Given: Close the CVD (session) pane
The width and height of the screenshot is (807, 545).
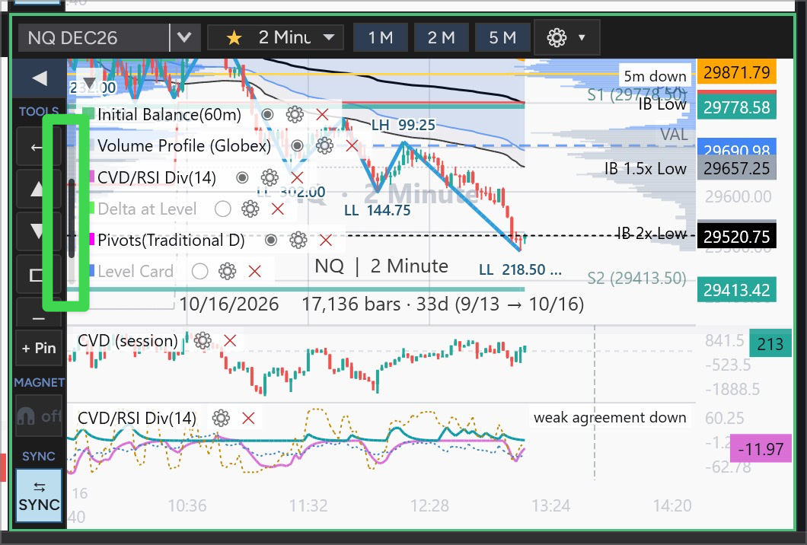Looking at the screenshot, I should coord(230,340).
